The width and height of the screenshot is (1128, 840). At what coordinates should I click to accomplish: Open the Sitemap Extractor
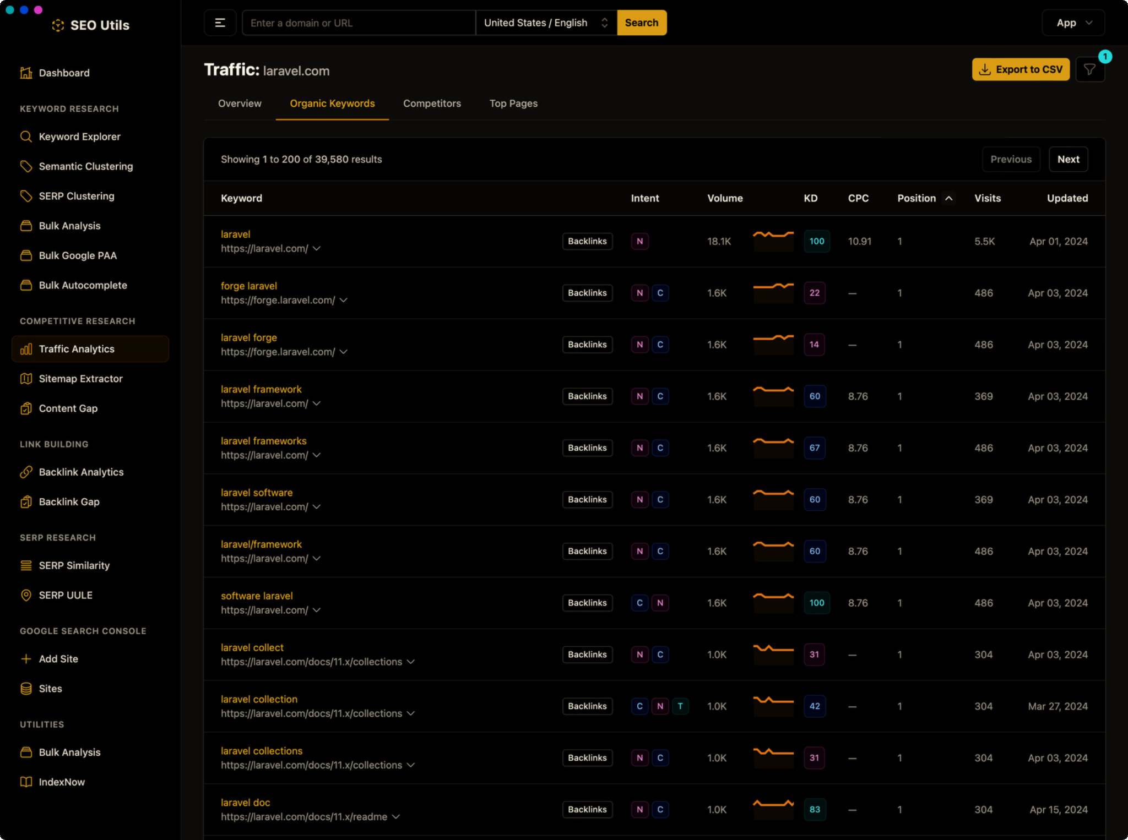point(81,378)
